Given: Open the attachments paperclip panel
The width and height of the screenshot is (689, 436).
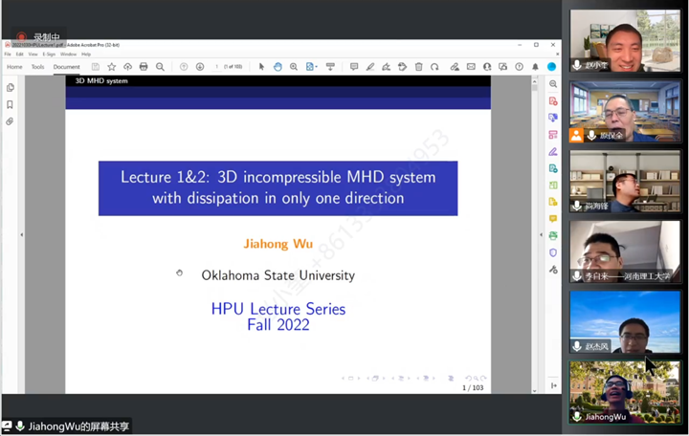Looking at the screenshot, I should tap(10, 121).
